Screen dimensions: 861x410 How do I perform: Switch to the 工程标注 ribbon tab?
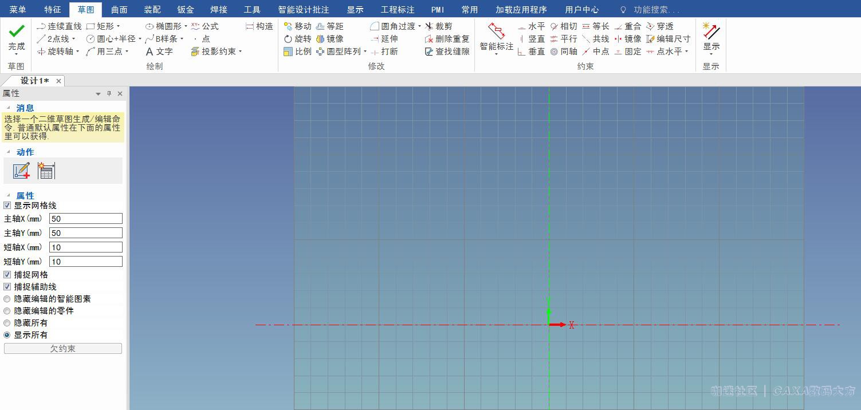(x=398, y=10)
